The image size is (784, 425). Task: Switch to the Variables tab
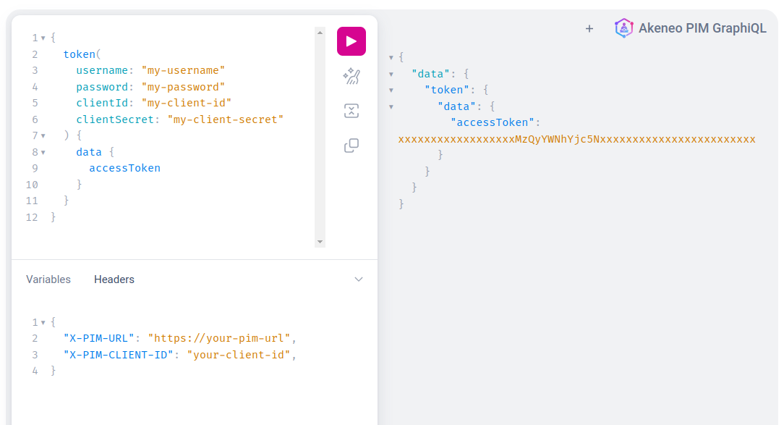[48, 279]
